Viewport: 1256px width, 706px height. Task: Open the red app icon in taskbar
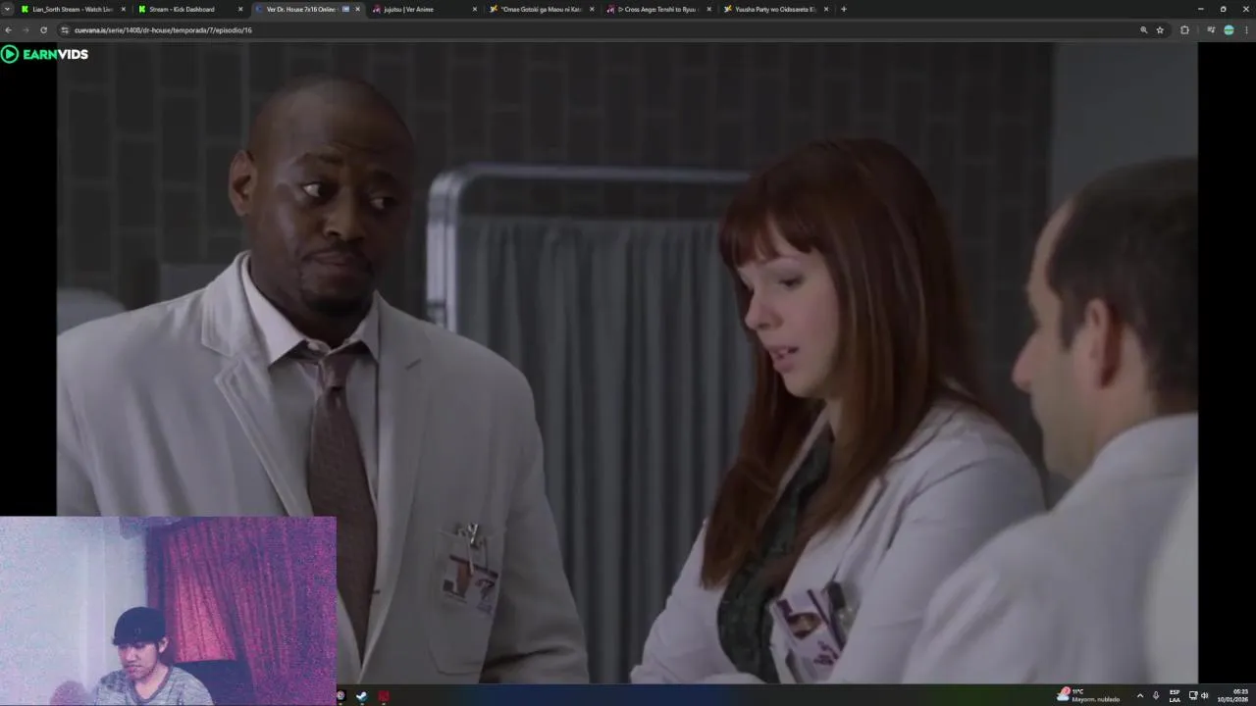point(384,696)
